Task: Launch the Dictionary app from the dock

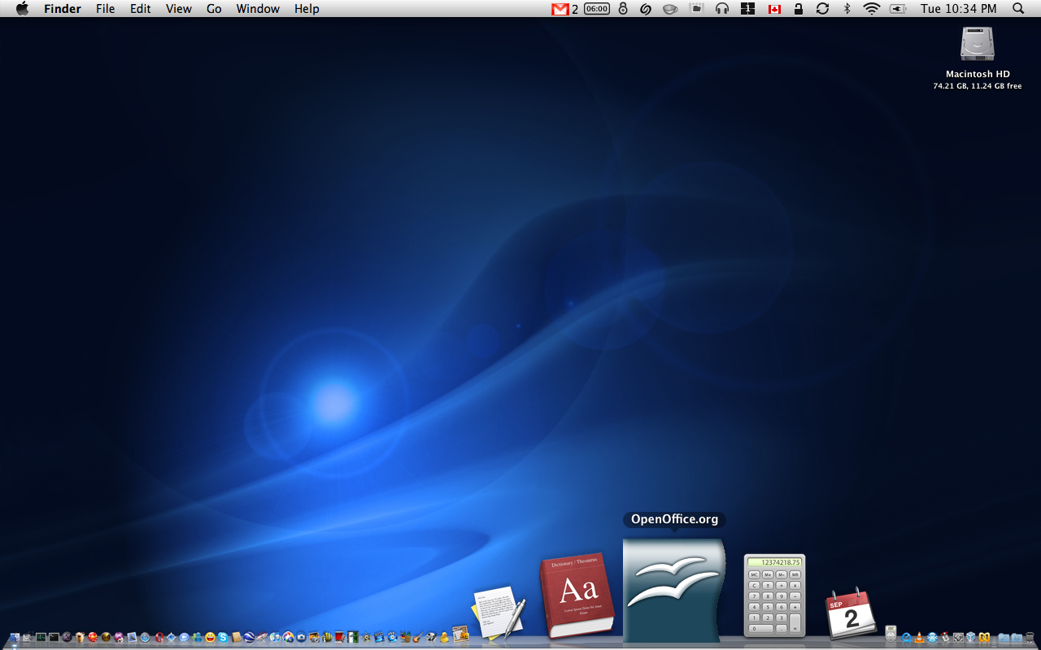Action: (x=577, y=595)
